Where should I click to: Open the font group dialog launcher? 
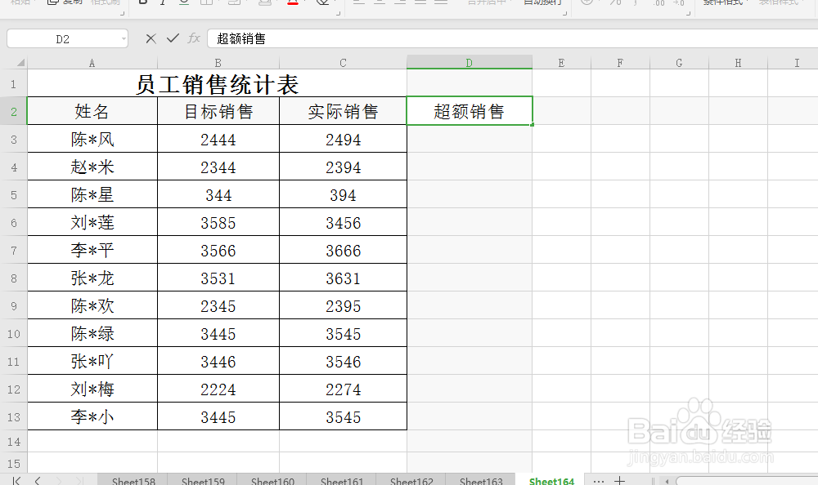(x=338, y=13)
